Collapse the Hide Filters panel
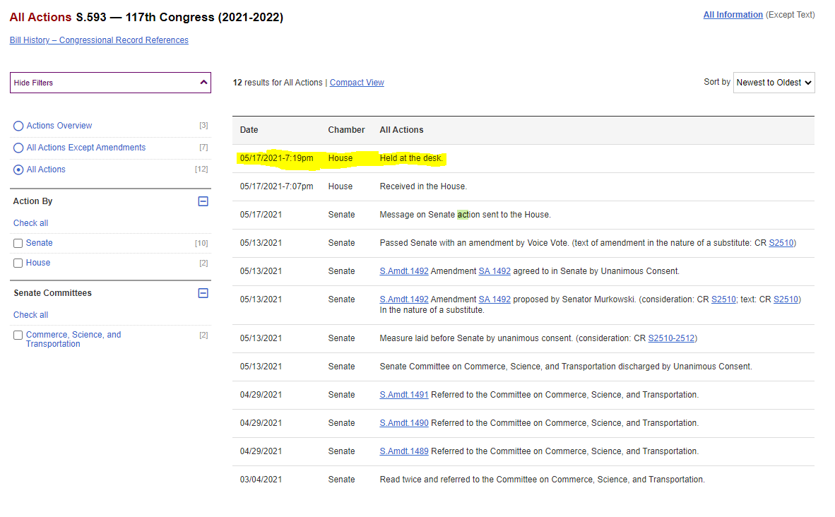The width and height of the screenshot is (835, 517). click(110, 83)
